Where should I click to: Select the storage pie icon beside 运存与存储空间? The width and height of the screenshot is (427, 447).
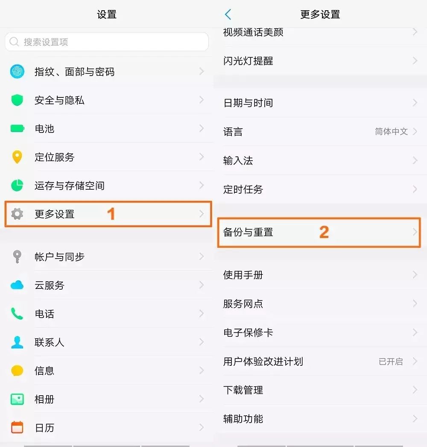tap(17, 185)
